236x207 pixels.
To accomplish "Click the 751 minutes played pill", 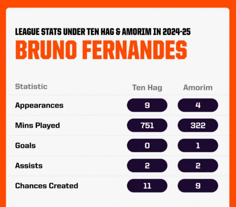I will pyautogui.click(x=147, y=125).
